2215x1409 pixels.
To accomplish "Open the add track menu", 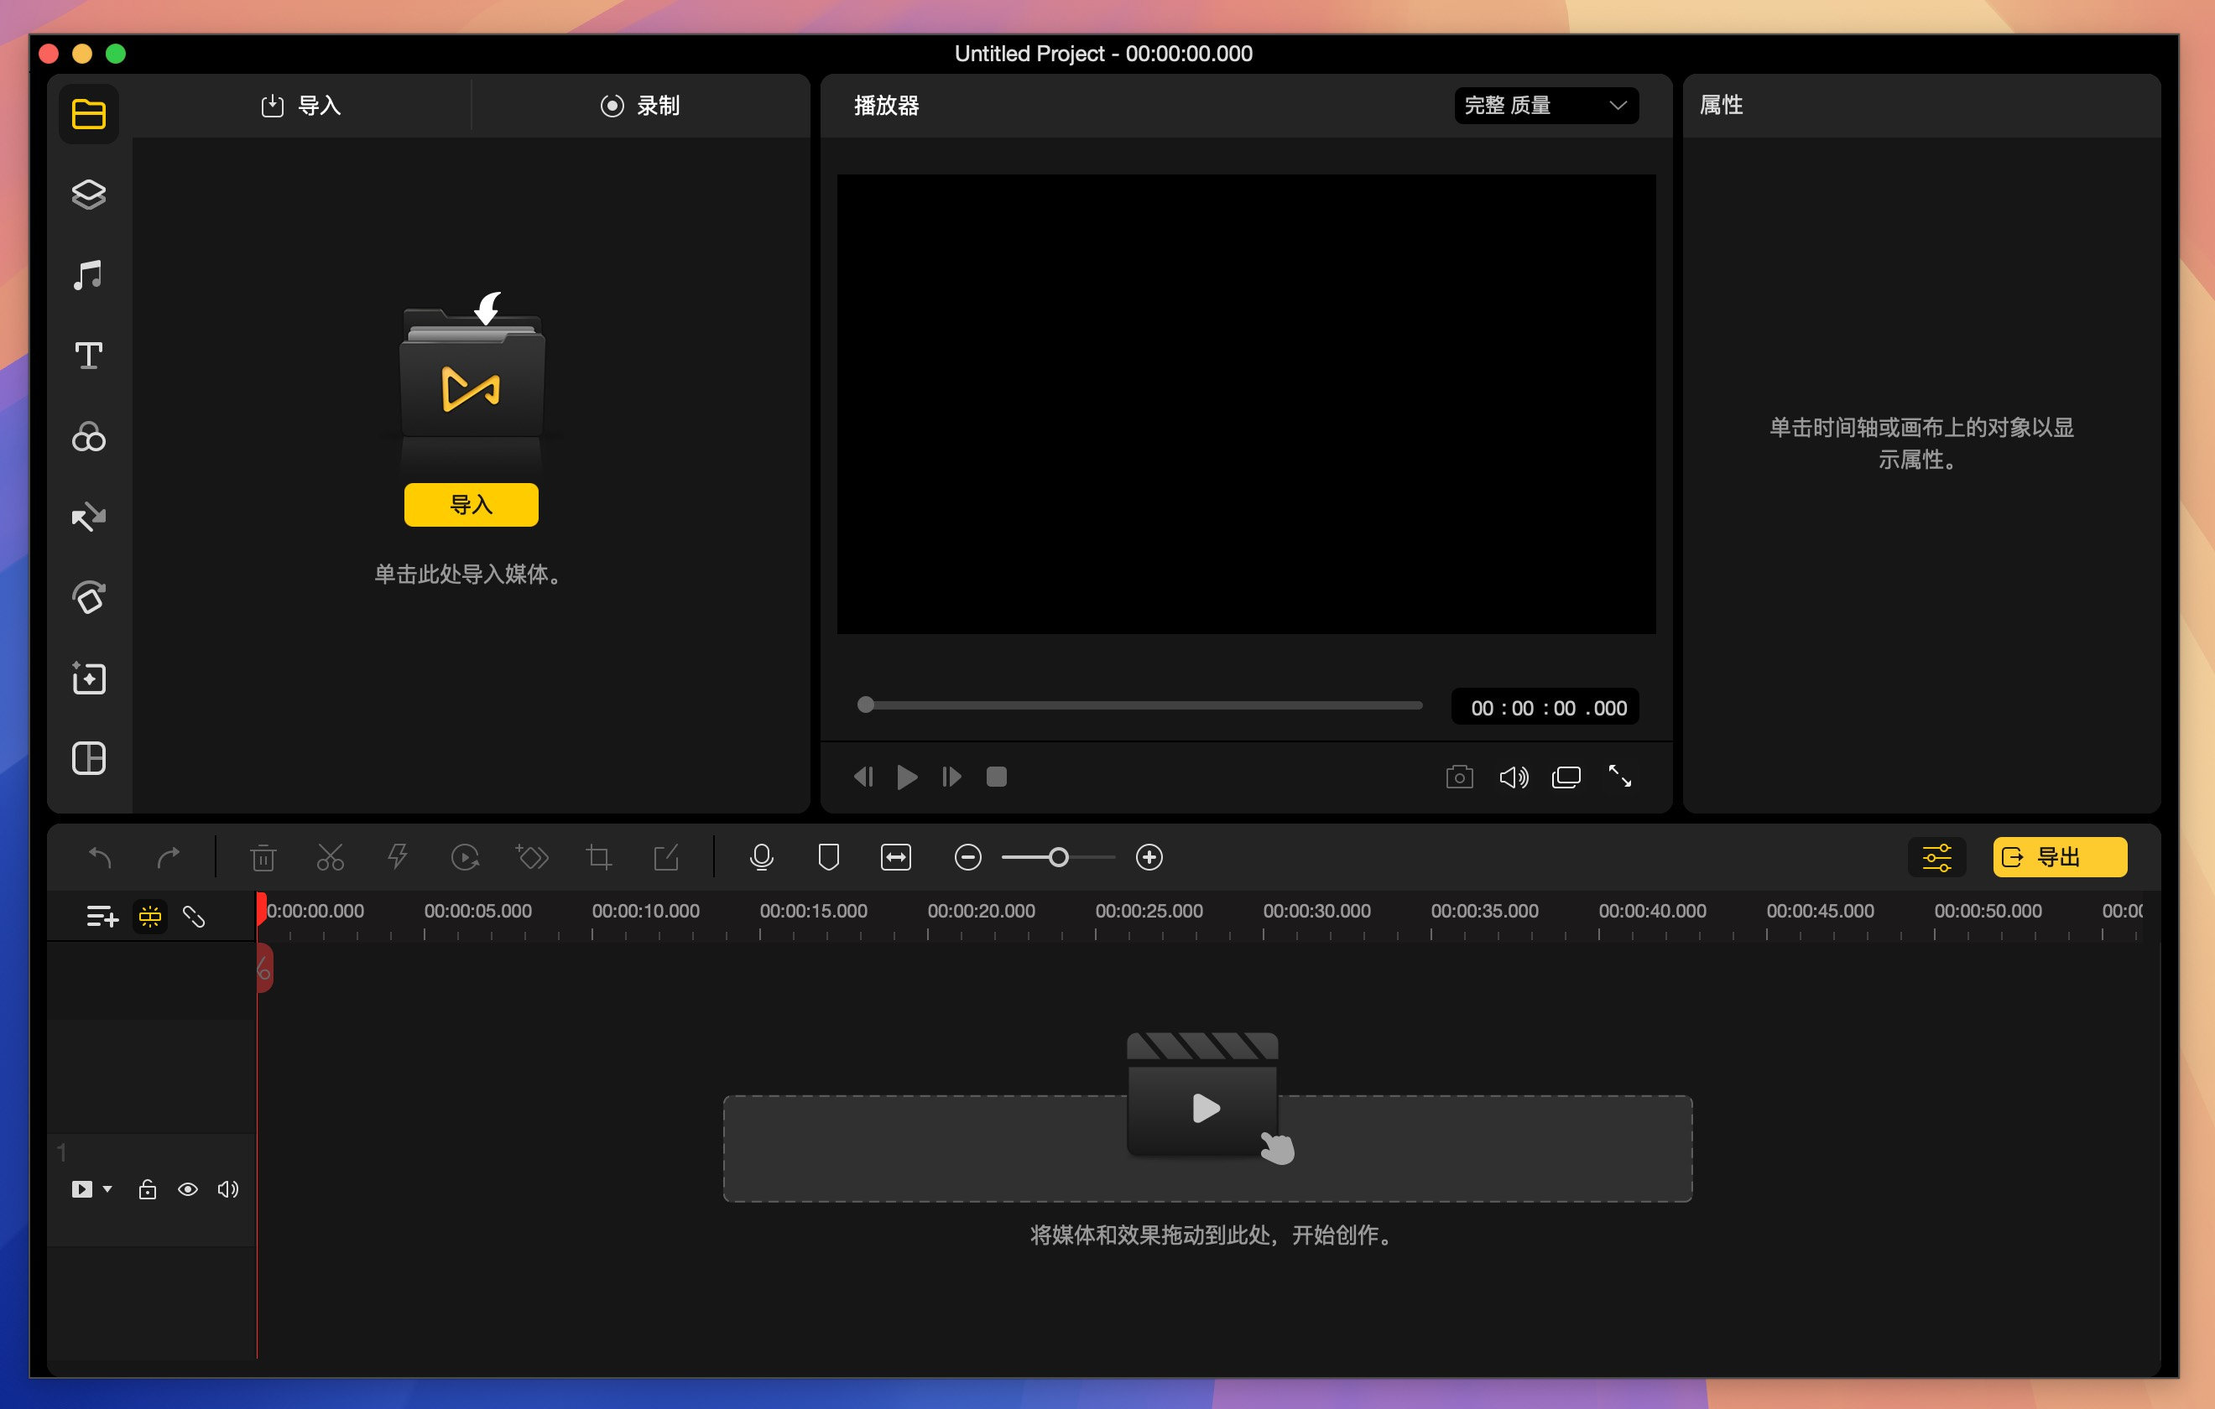I will (x=102, y=916).
